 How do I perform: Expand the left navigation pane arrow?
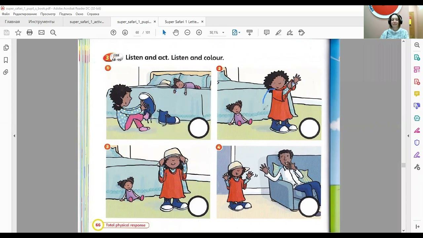pos(14,136)
